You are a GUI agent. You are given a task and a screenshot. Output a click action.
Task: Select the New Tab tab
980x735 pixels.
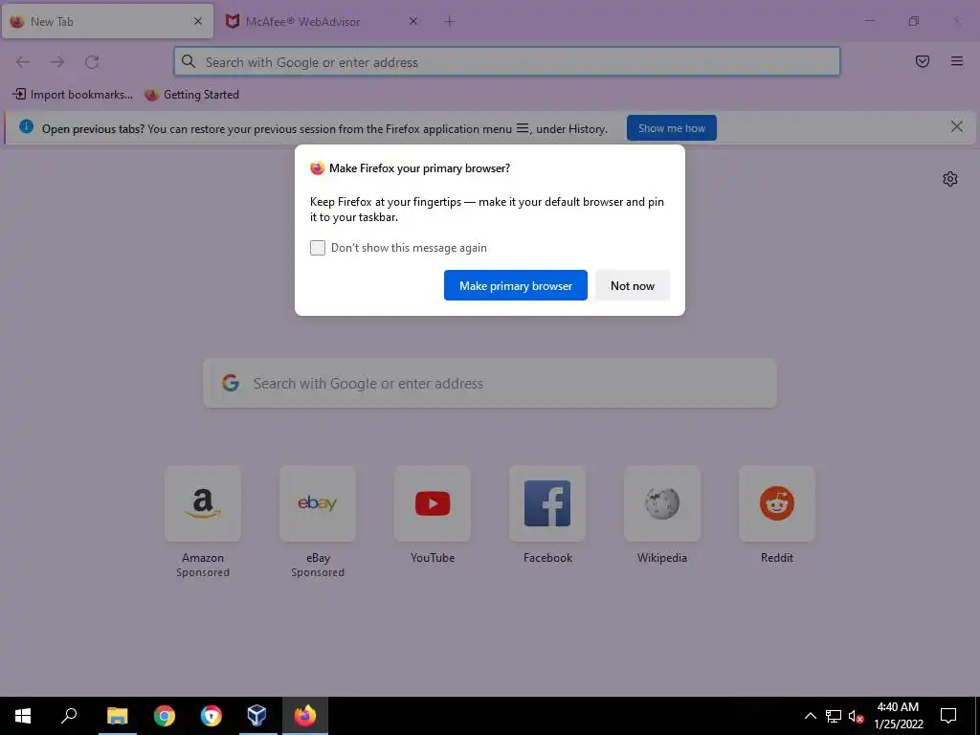coord(107,21)
